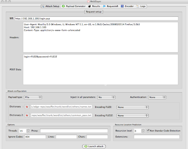Click the Dictionary 2 common_pass.txt path field
The image size is (188, 149).
point(61,115)
